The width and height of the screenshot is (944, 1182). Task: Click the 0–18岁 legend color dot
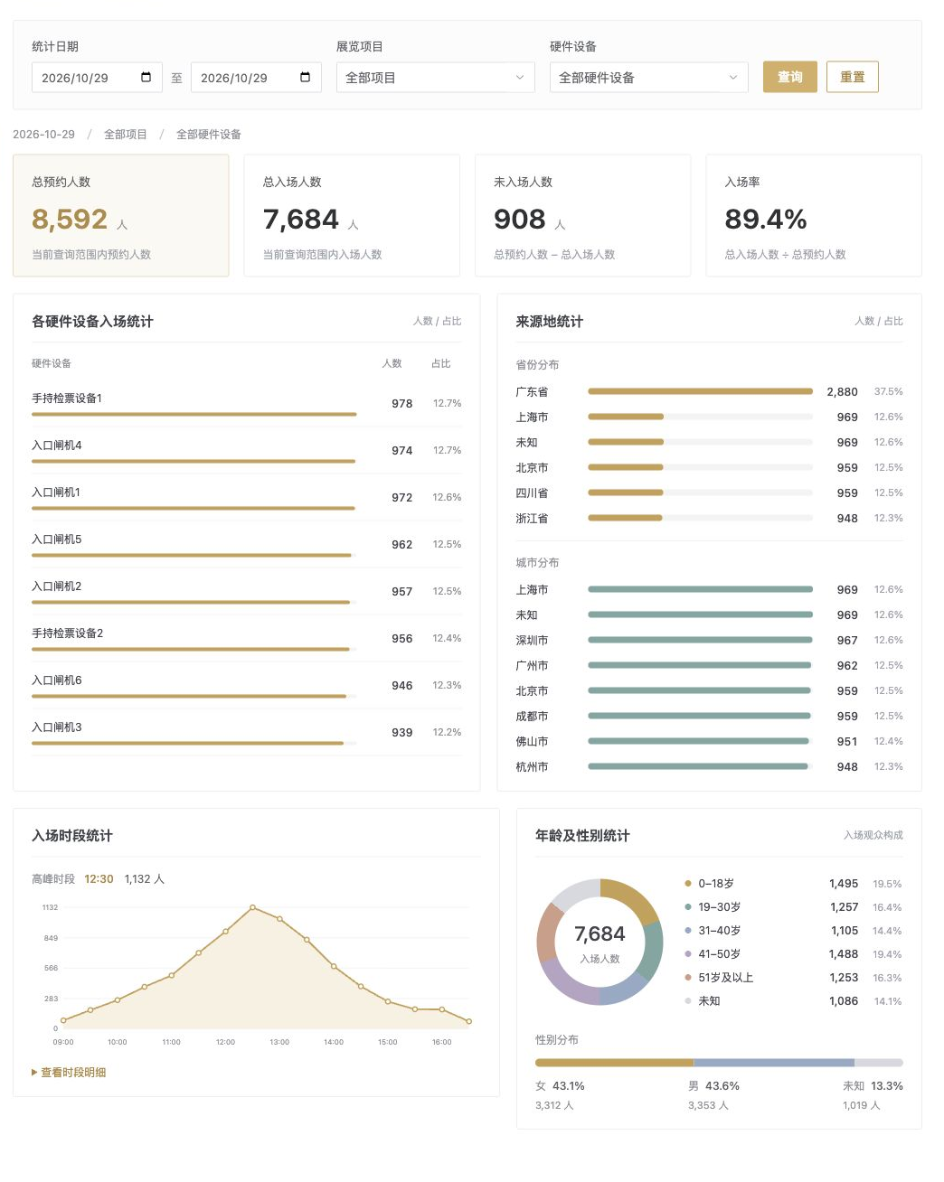[x=688, y=884]
